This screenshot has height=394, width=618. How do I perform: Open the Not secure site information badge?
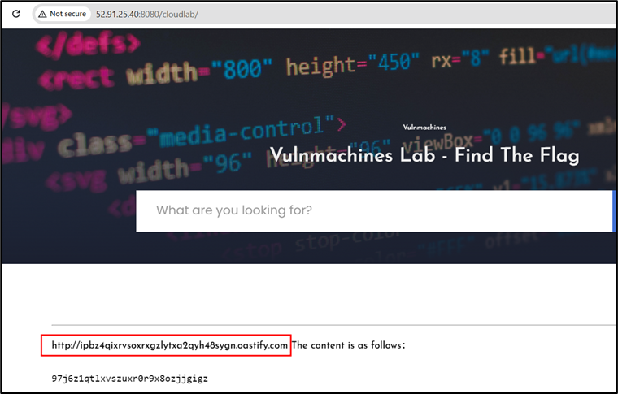(63, 14)
